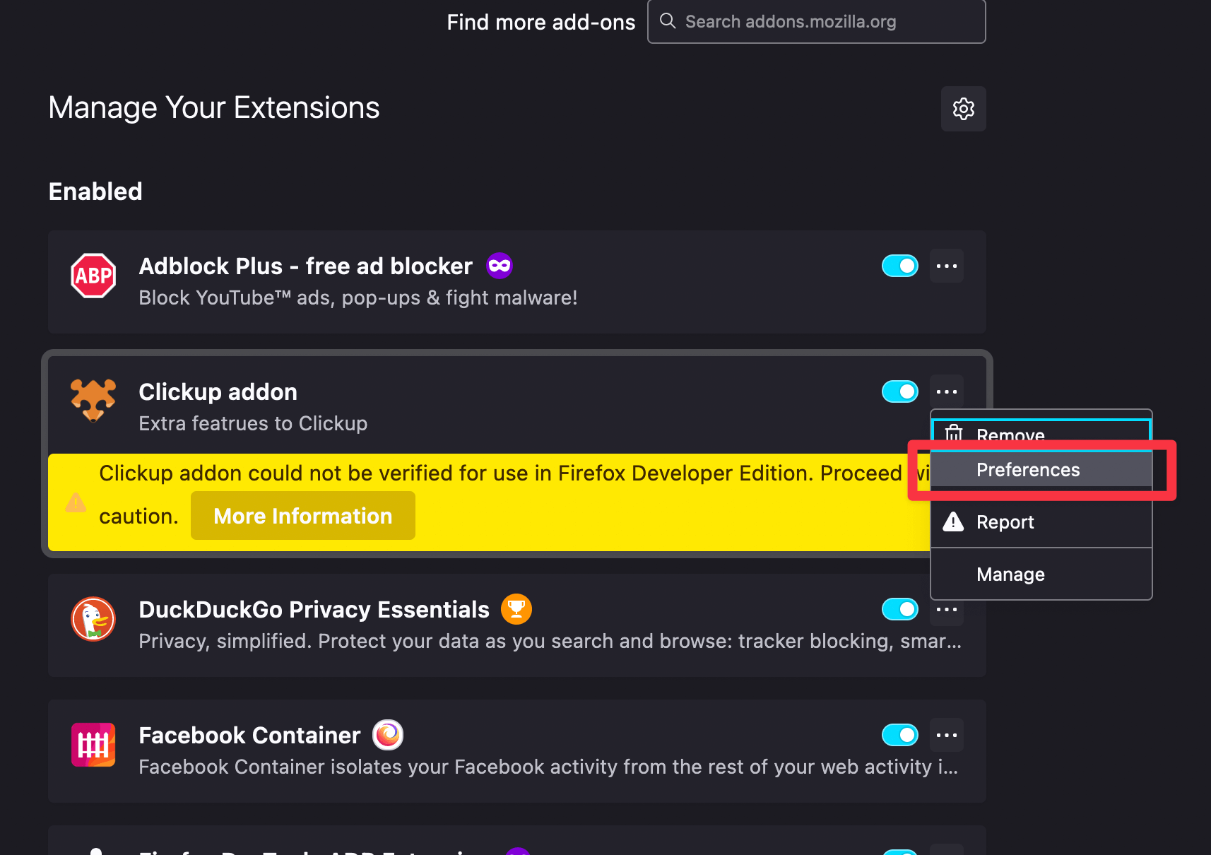
Task: Click DuckDuckGo 'Privacy, simplified' description text
Action: pos(550,641)
